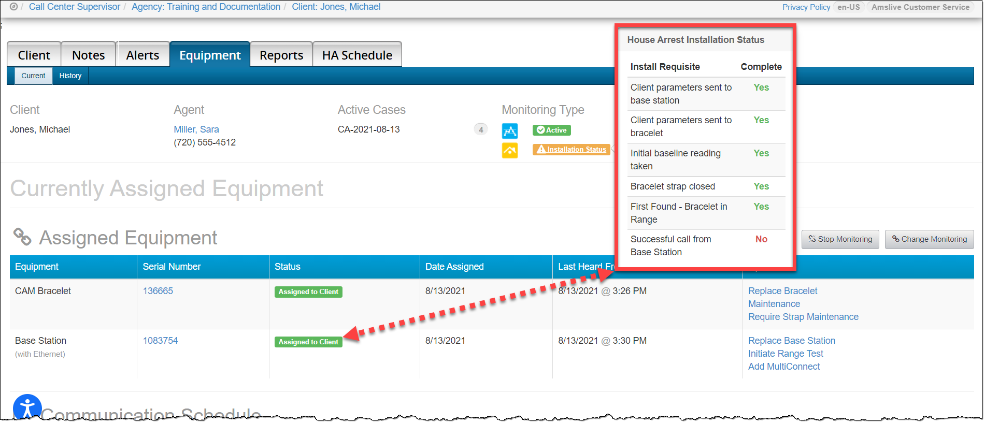Open the orange Installation Status warning badge
The width and height of the screenshot is (985, 423).
pos(571,150)
